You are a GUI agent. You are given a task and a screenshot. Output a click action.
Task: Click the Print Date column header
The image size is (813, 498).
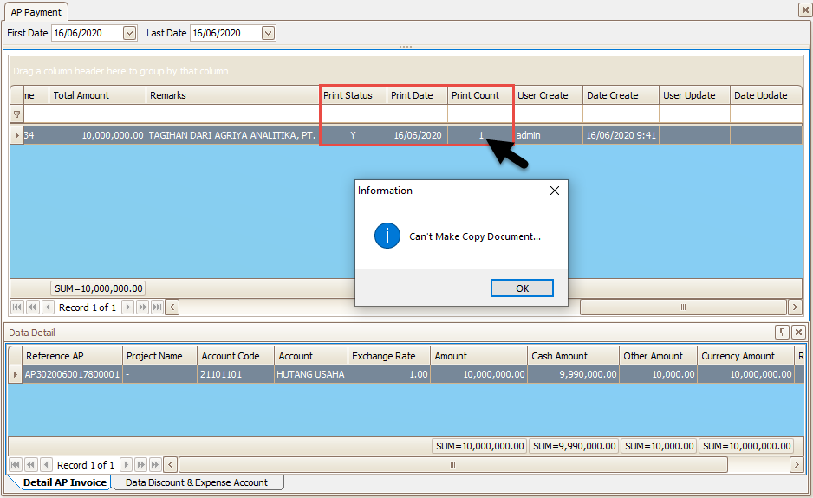(418, 95)
